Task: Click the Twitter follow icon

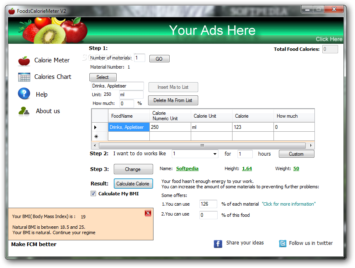Action: pos(283,243)
